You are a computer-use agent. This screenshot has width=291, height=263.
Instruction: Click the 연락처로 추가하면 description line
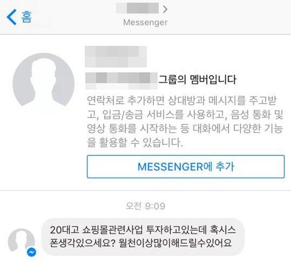(182, 101)
